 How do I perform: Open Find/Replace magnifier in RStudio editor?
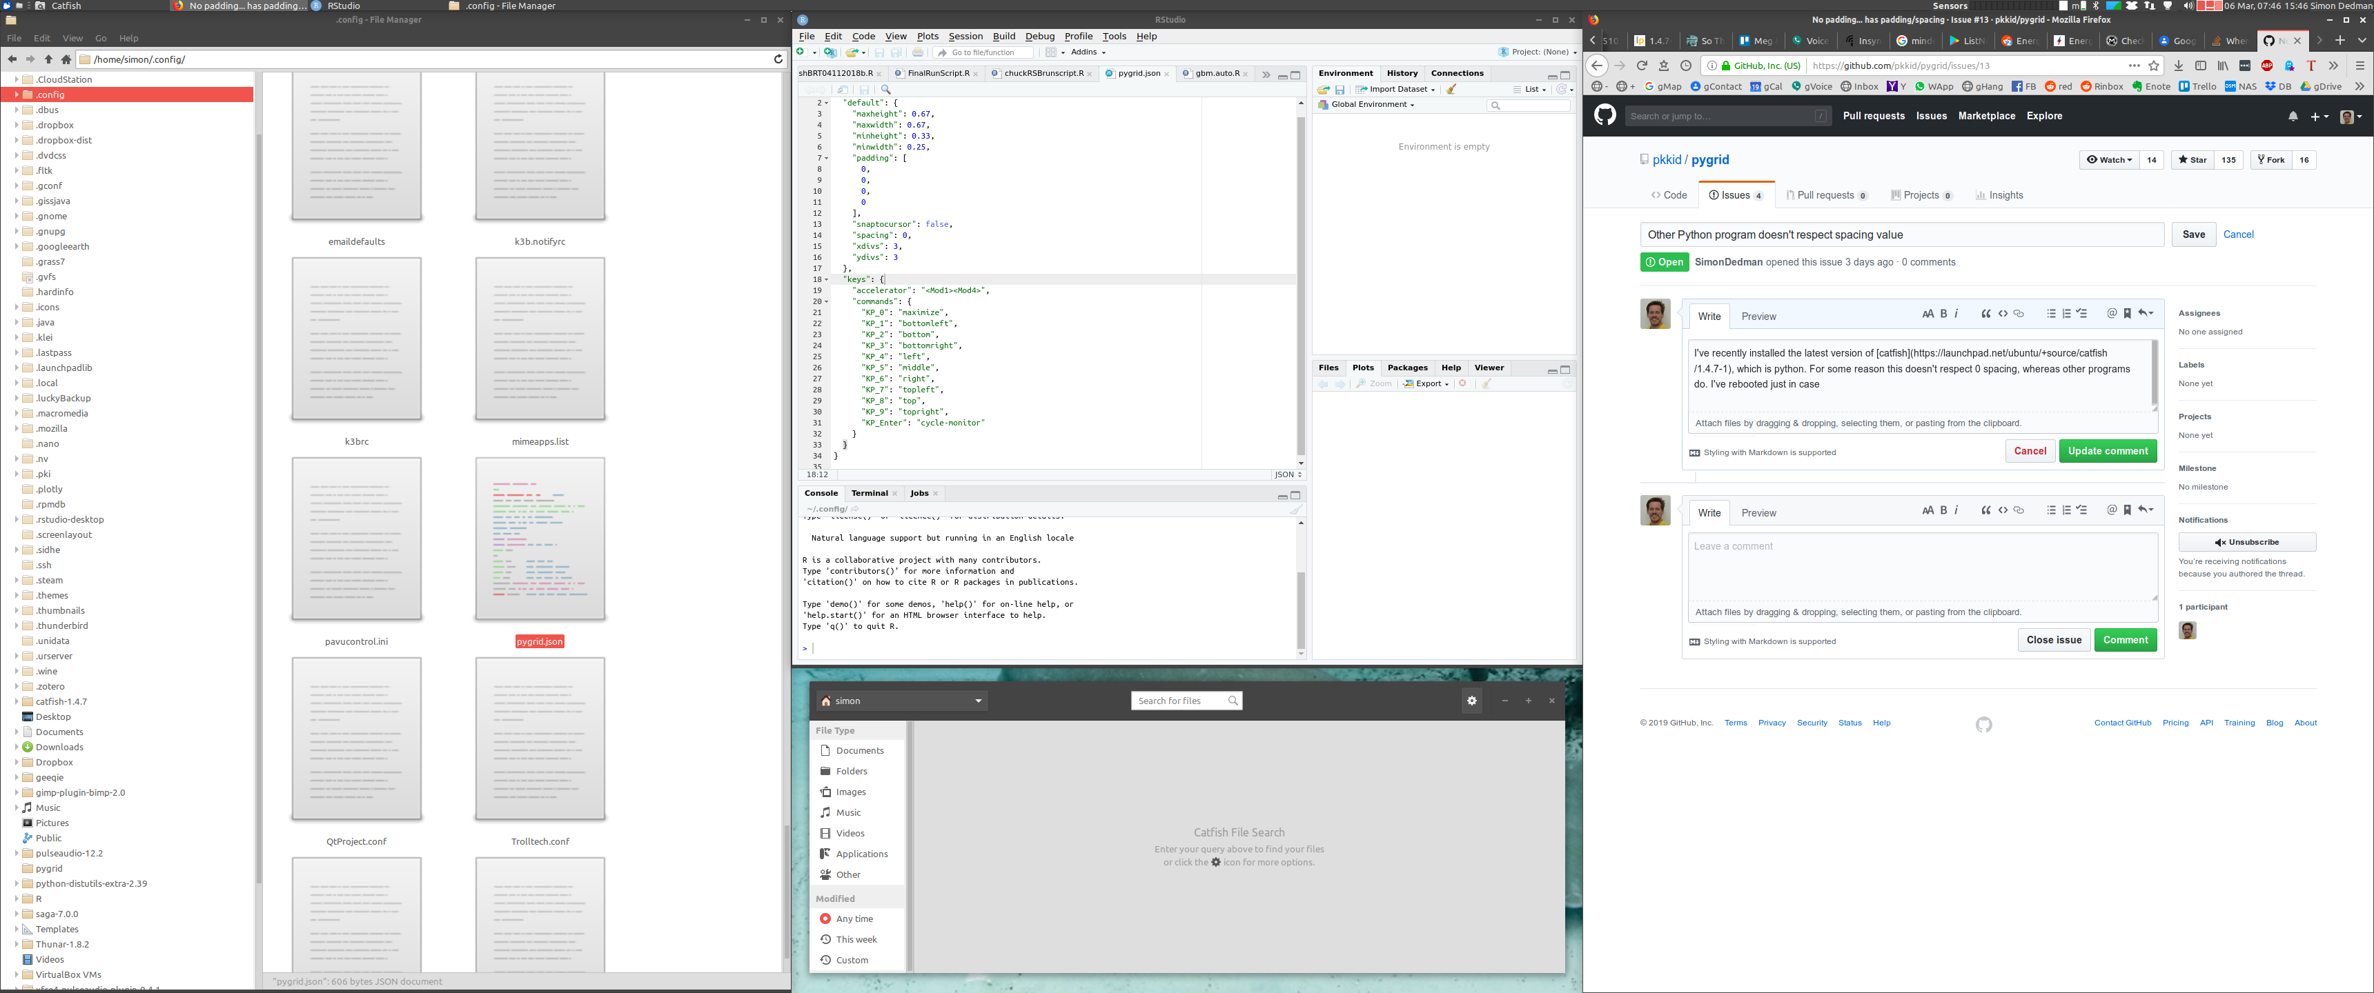(x=885, y=90)
